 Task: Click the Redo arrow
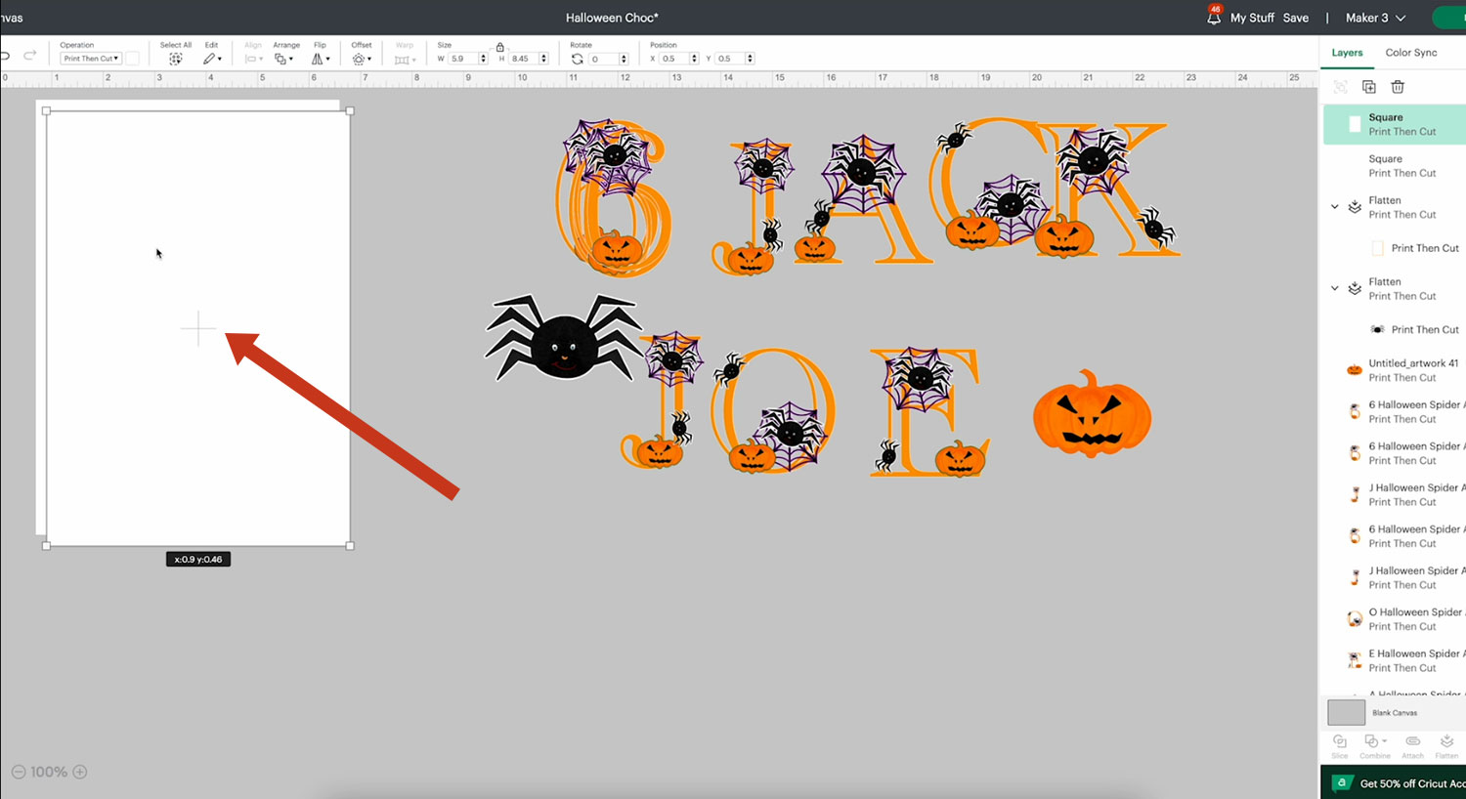30,56
